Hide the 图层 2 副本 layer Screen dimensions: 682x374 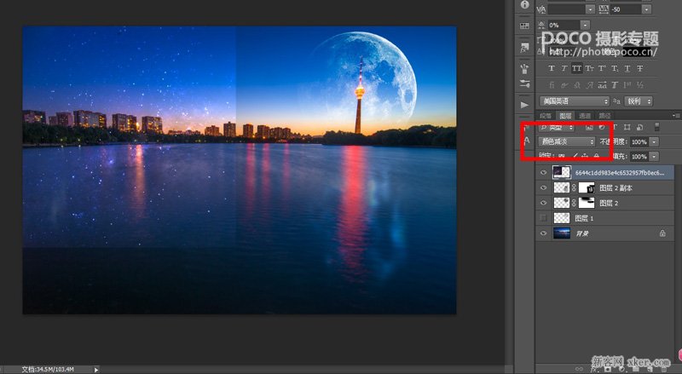point(543,188)
